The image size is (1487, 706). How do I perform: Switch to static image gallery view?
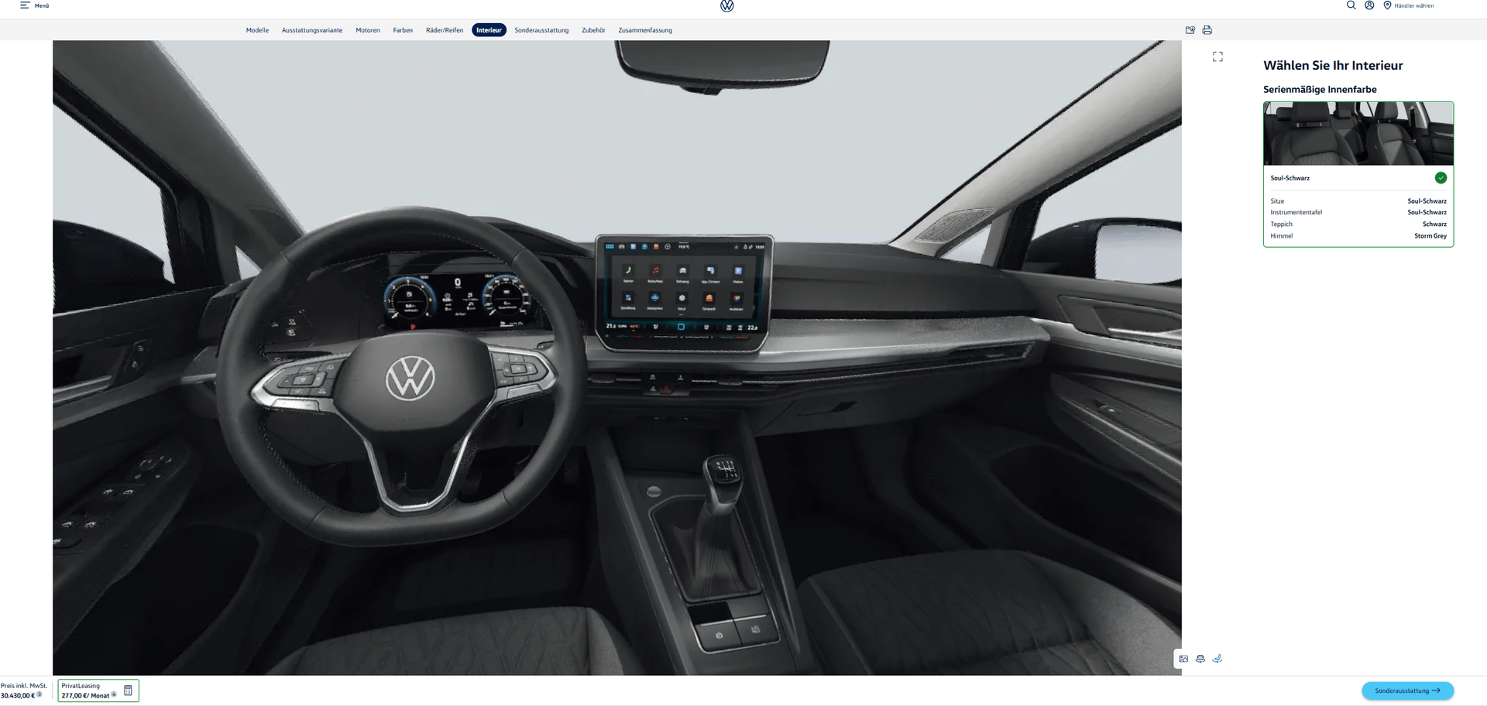[x=1183, y=659]
